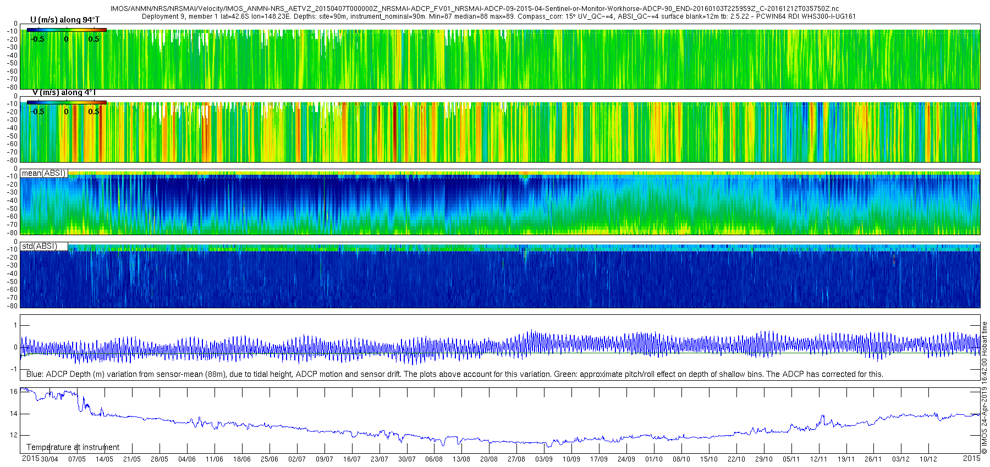This screenshot has height=467, width=990.
Task: Select the mean(ABSI) panel label
Action: pos(43,173)
